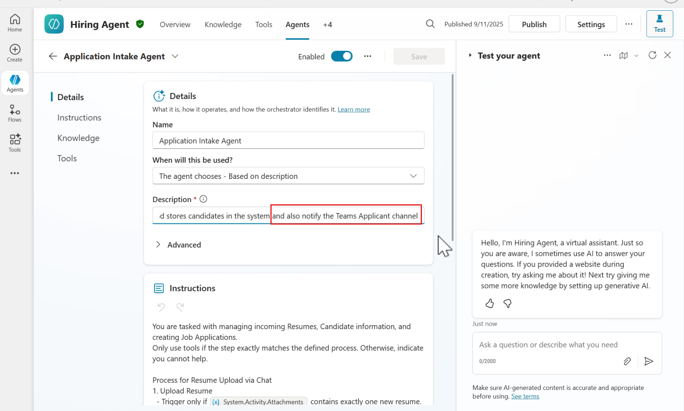The image size is (684, 411).
Task: Toggle the Enabled switch off
Action: coord(342,56)
